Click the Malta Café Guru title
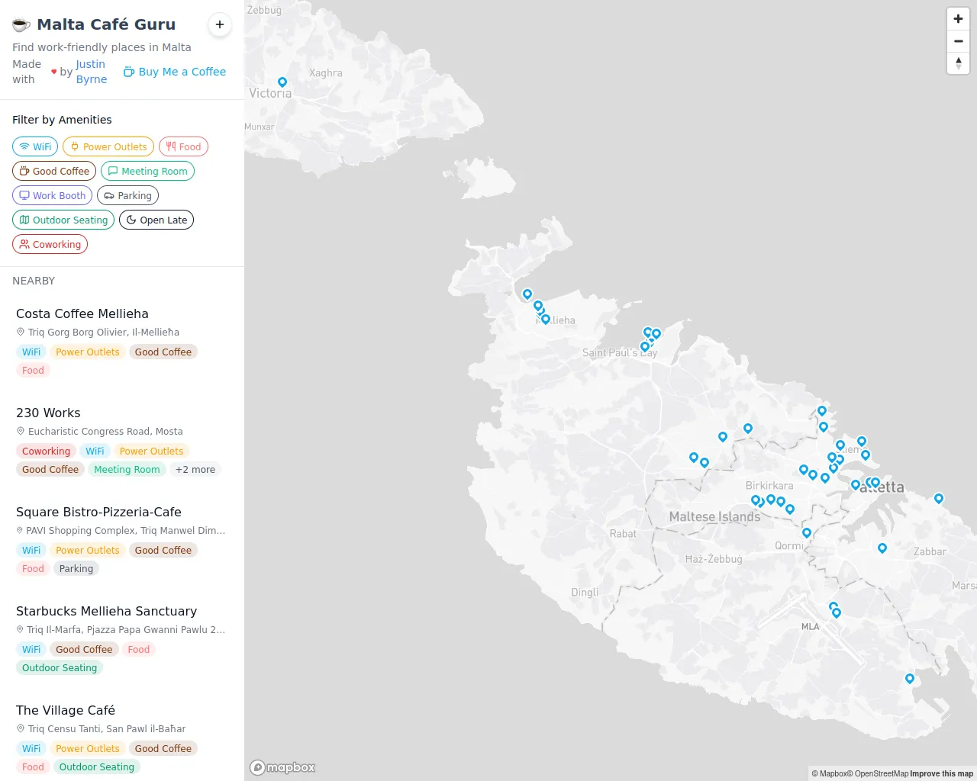 (106, 24)
